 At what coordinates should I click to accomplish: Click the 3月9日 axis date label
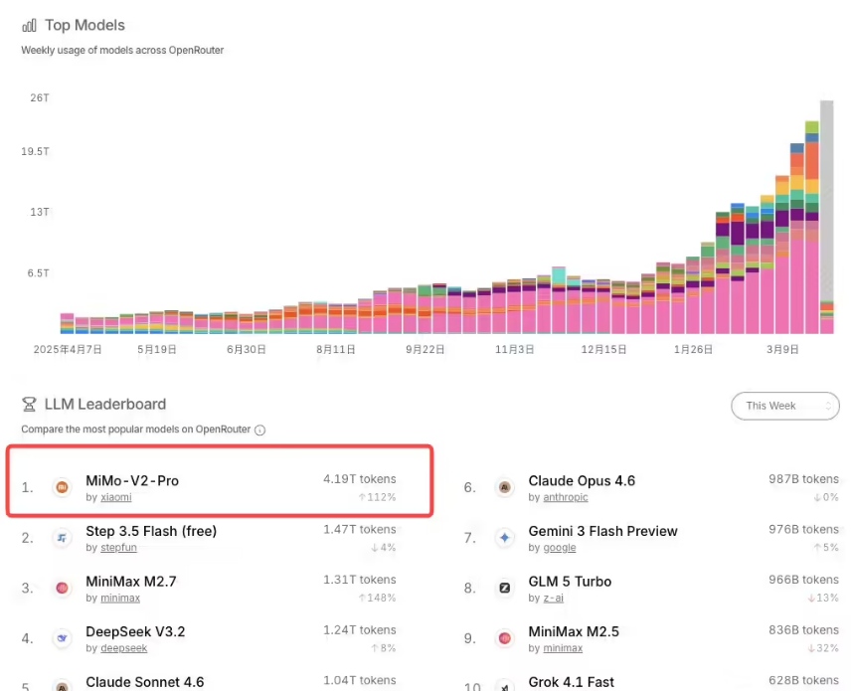tap(782, 350)
